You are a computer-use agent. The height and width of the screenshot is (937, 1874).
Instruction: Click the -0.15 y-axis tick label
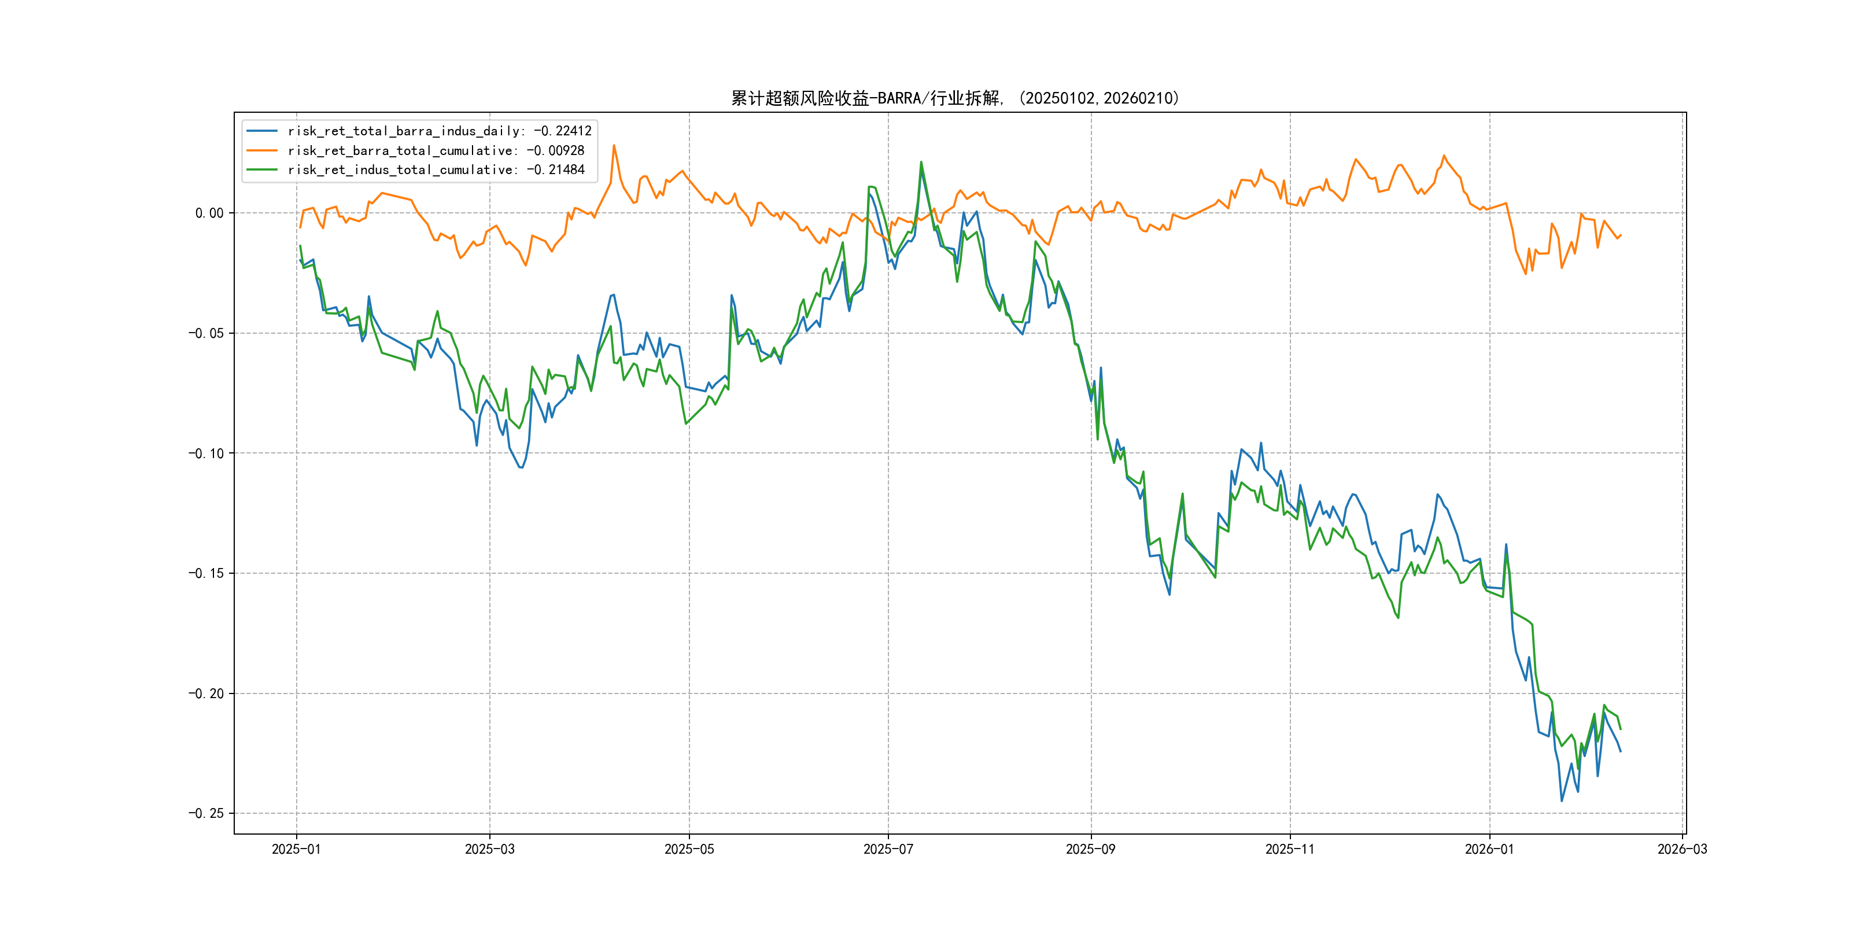click(x=206, y=573)
